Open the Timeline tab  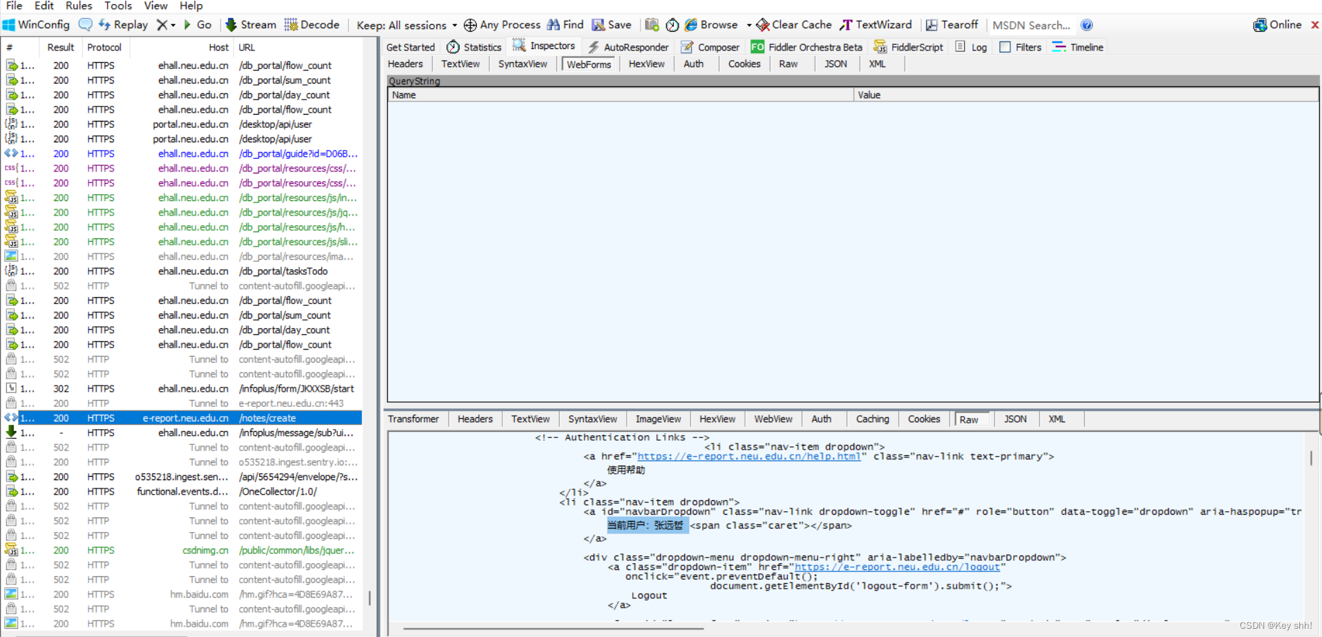point(1078,47)
